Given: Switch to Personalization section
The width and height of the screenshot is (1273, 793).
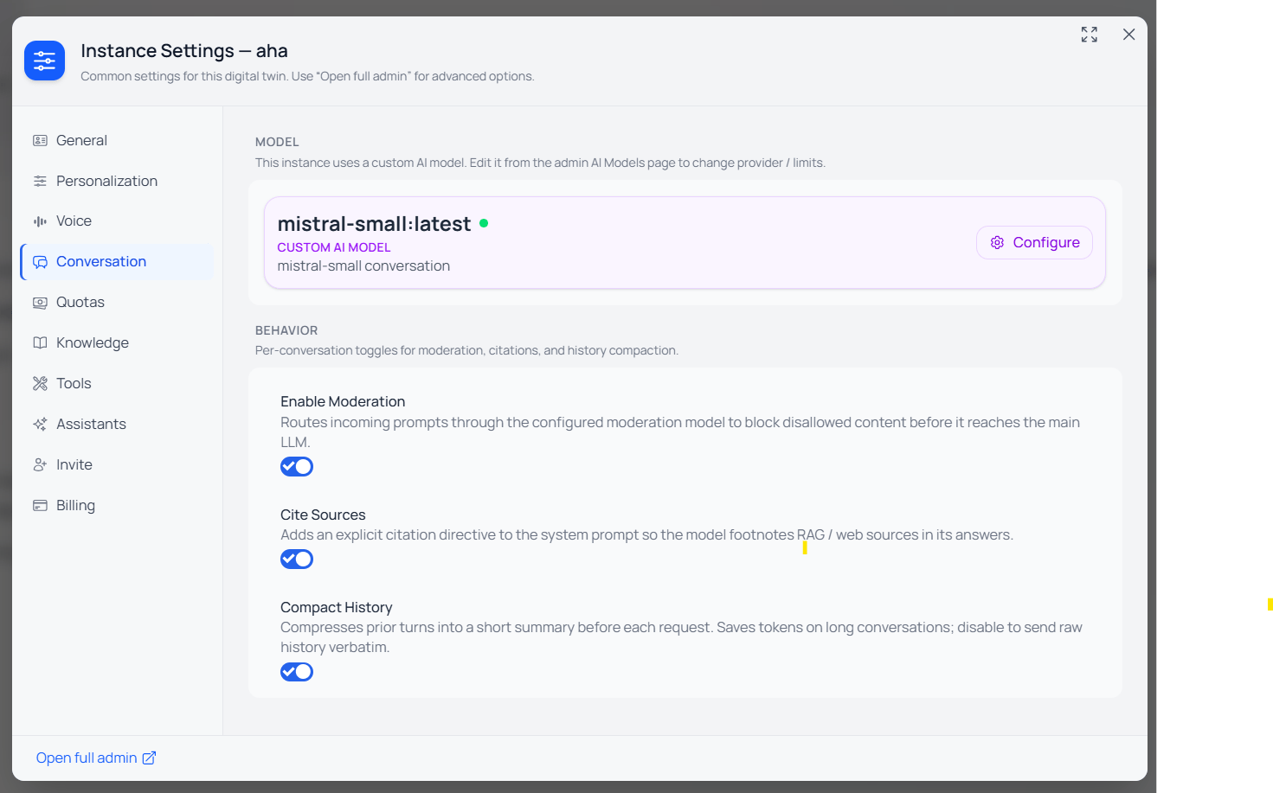Looking at the screenshot, I should pos(117,181).
